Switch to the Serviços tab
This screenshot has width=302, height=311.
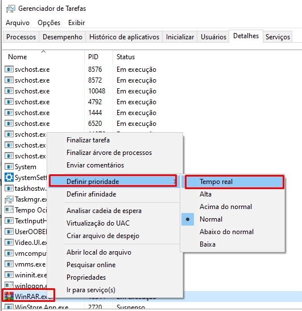click(x=278, y=37)
